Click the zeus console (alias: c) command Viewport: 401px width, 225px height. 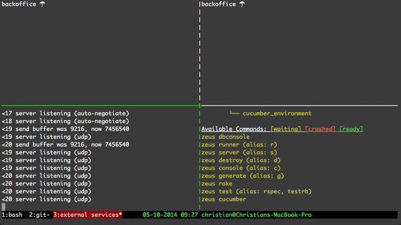241,168
